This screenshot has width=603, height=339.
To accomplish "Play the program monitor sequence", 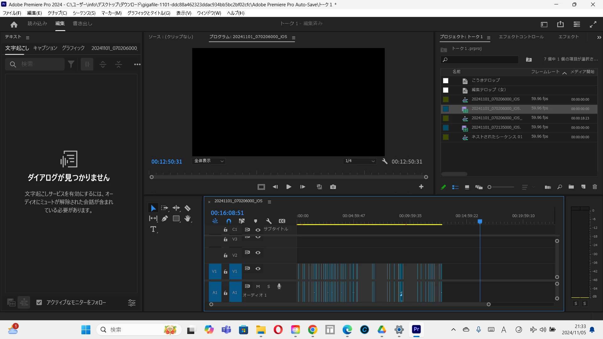I will coord(289,187).
